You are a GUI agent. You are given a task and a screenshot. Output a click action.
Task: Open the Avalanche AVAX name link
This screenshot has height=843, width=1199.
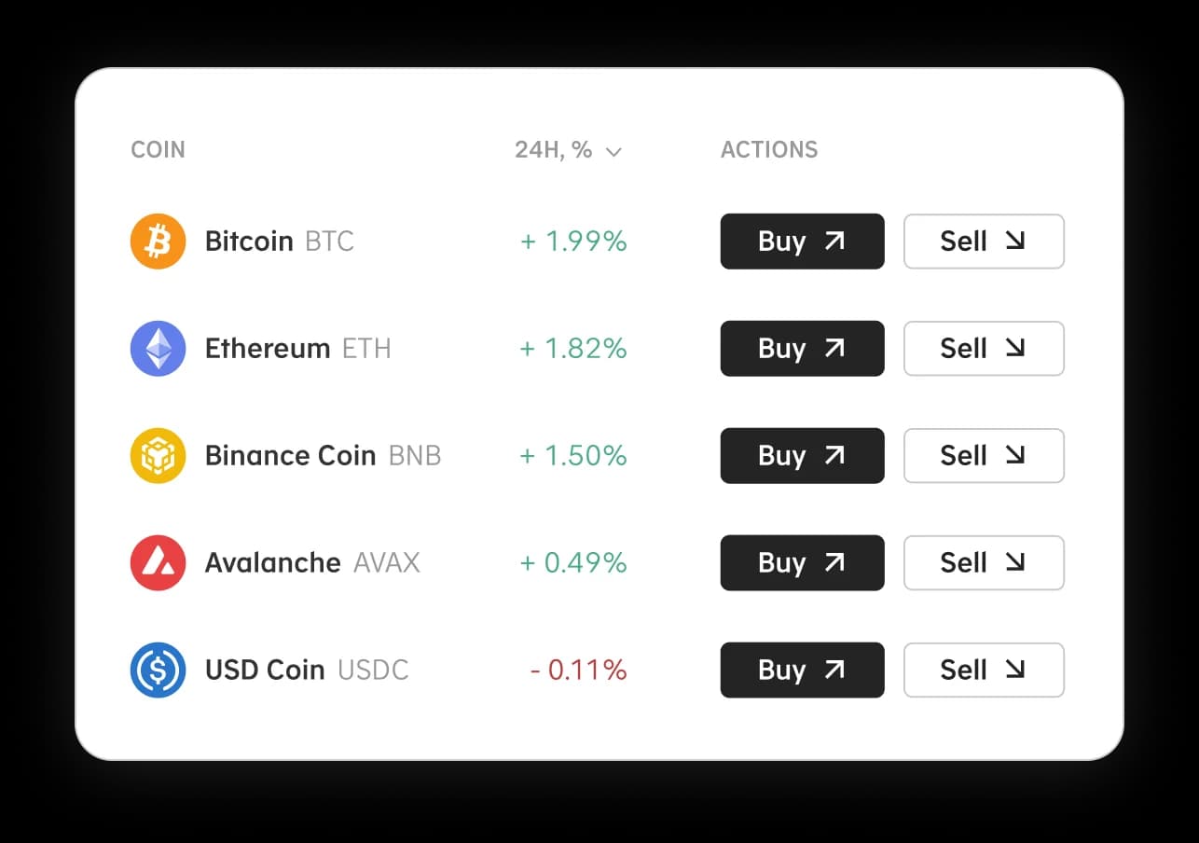point(311,563)
